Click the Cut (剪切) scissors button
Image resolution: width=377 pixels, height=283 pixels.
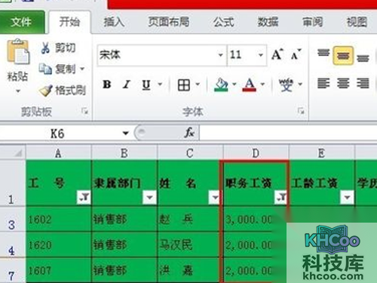point(58,48)
